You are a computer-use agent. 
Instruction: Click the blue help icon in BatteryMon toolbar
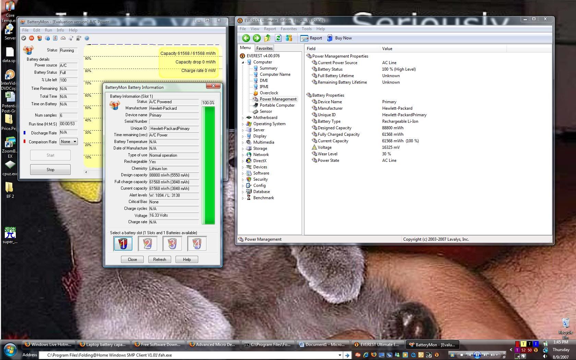point(87,38)
